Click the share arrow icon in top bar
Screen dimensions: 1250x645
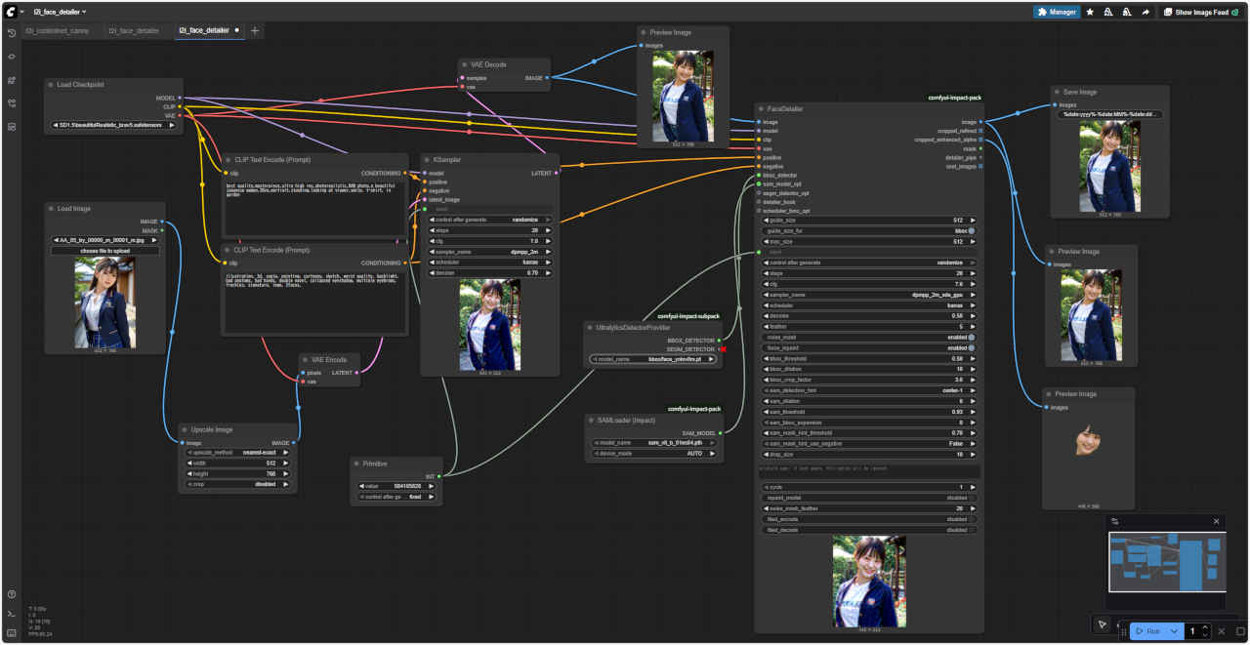point(1146,13)
